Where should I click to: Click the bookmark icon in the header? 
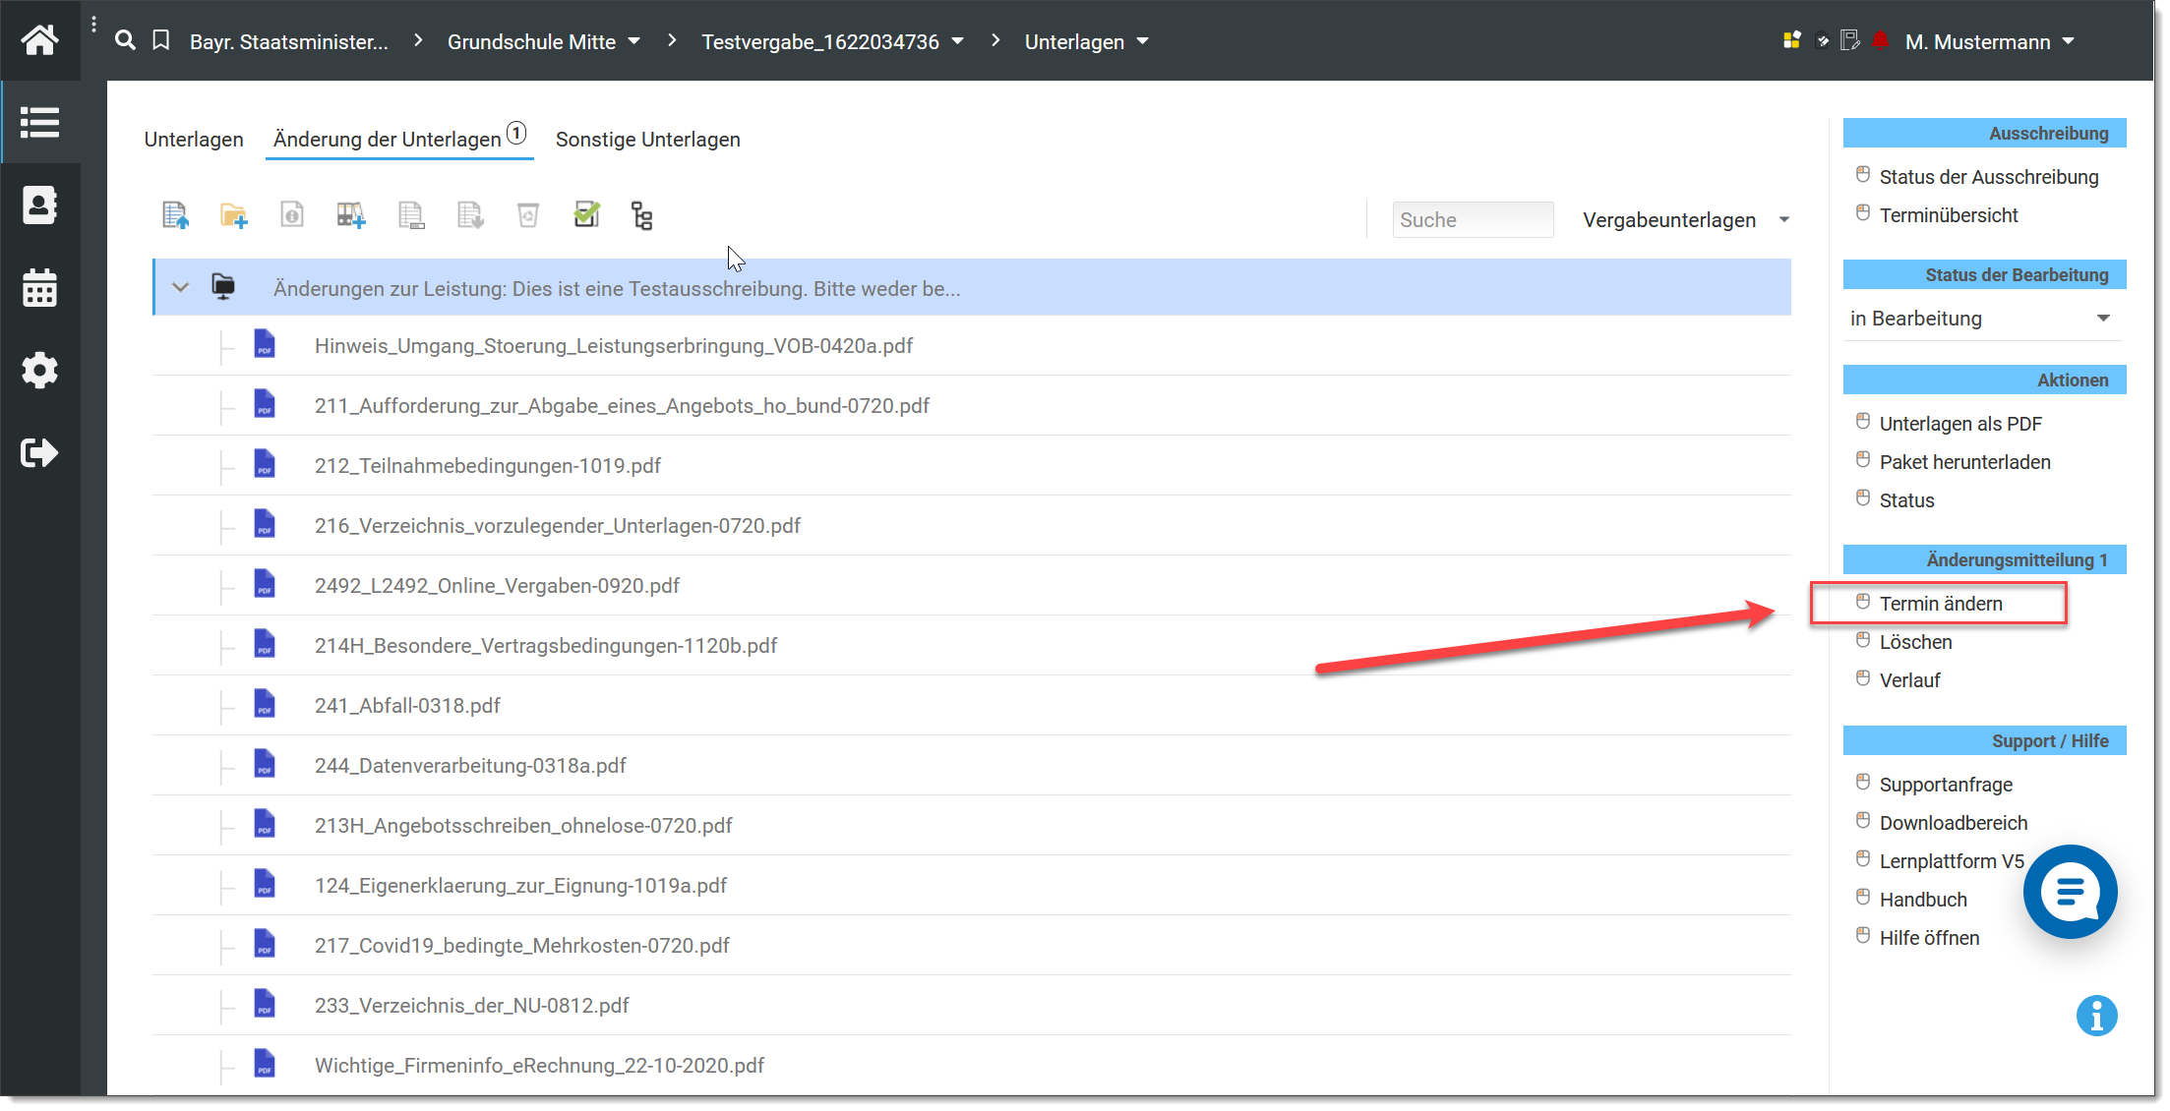pos(161,40)
